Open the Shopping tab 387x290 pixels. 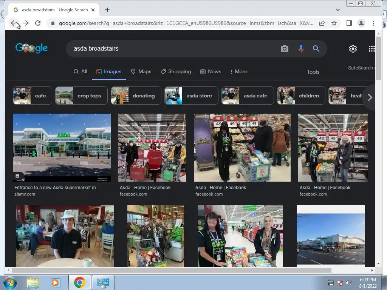tap(176, 71)
